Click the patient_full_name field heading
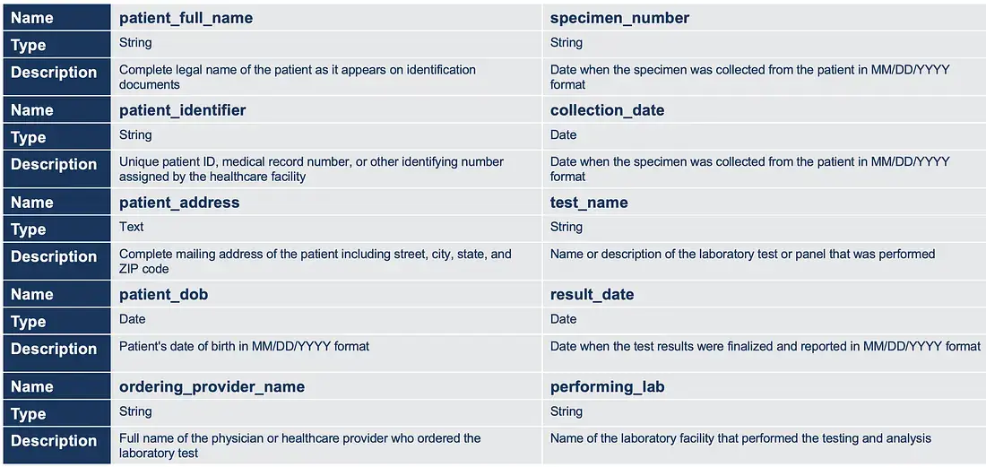The width and height of the screenshot is (986, 467). (186, 18)
